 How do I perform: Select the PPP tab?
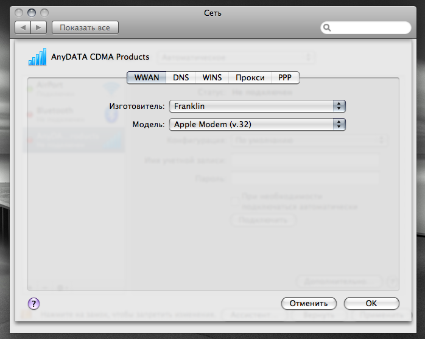pos(285,77)
